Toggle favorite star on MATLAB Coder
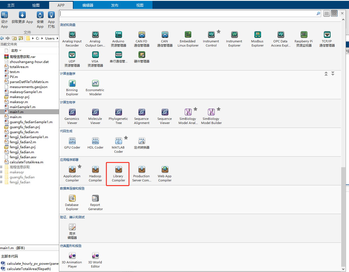The image size is (349, 272). tap(126, 138)
